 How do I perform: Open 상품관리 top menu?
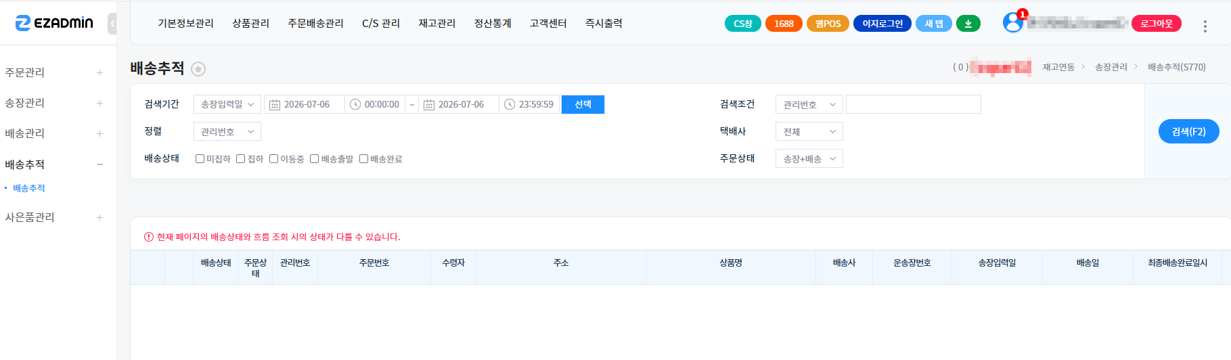250,23
